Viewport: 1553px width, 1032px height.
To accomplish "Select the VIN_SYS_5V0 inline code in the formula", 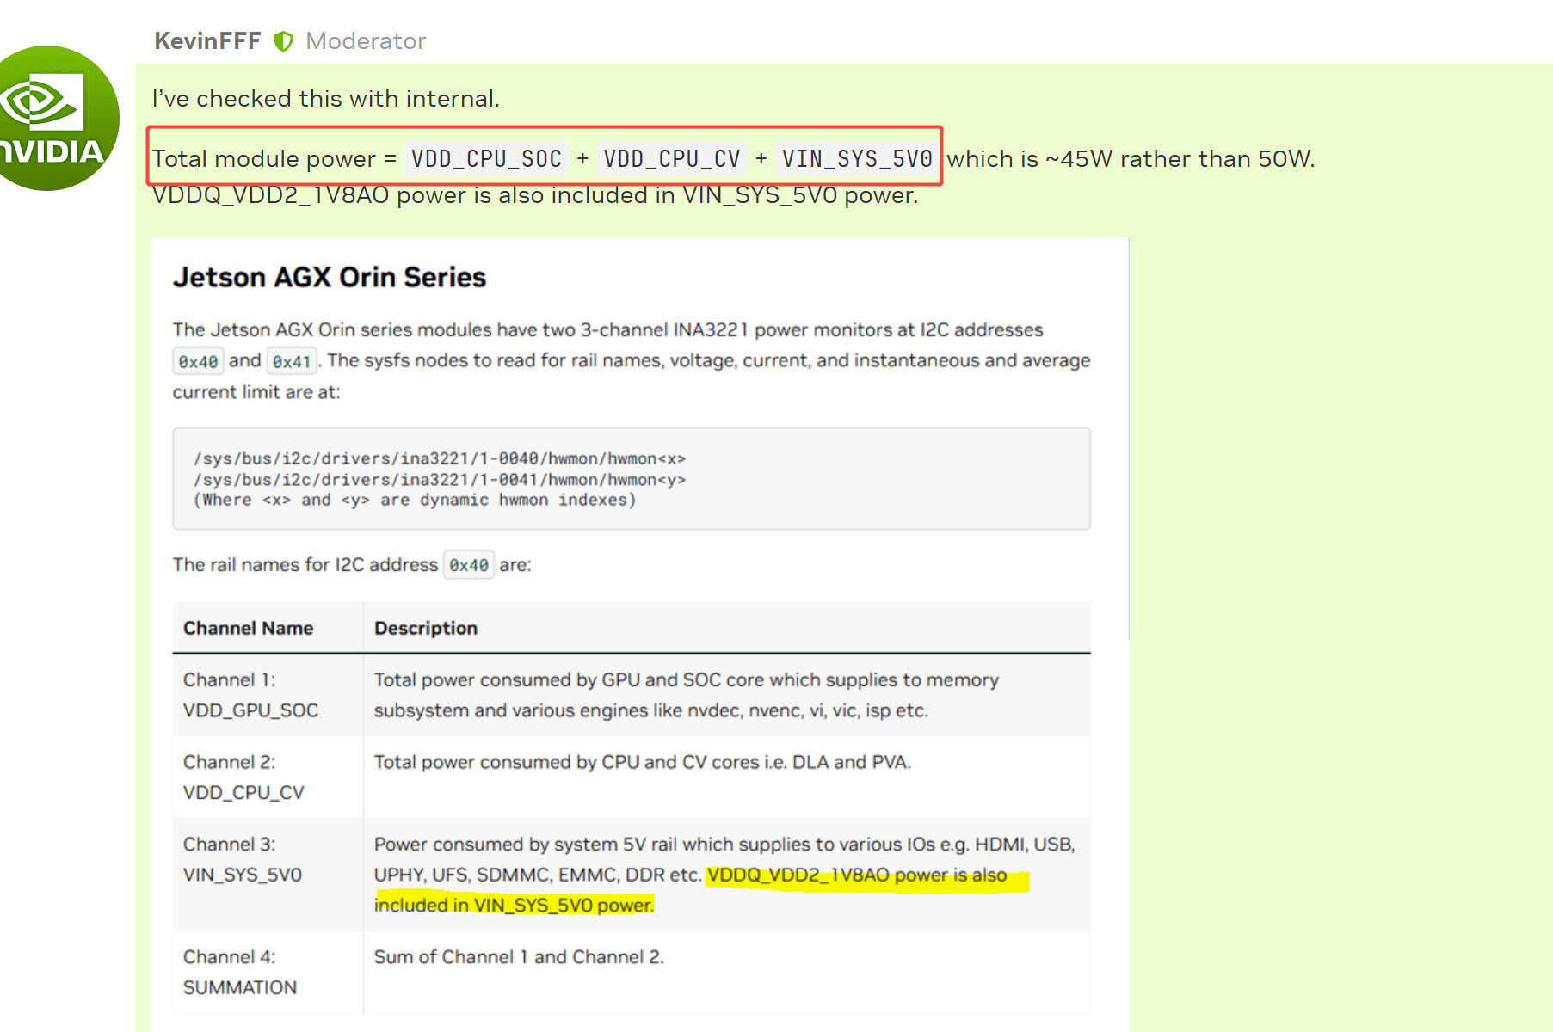I will (857, 159).
